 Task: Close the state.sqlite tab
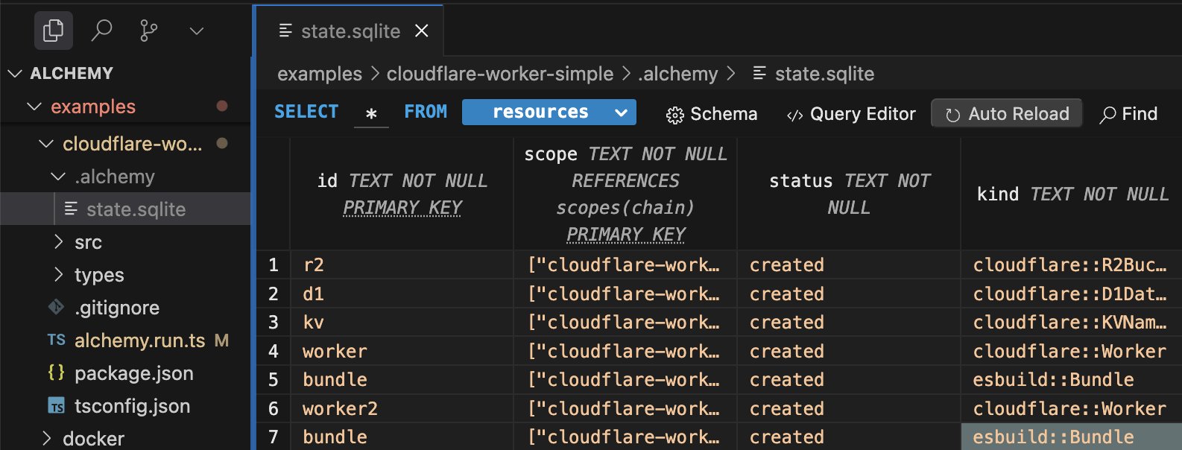point(422,31)
